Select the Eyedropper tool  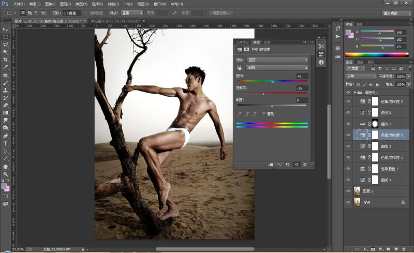(5, 67)
